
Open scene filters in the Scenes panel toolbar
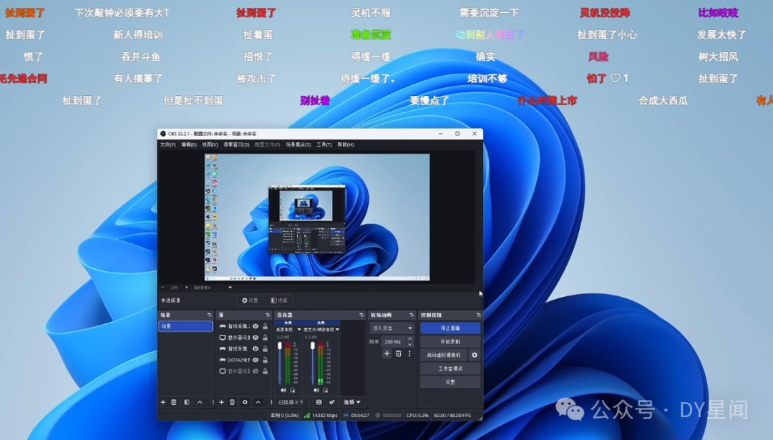pyautogui.click(x=186, y=402)
